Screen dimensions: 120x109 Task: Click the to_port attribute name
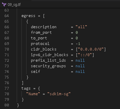[x=39, y=38]
